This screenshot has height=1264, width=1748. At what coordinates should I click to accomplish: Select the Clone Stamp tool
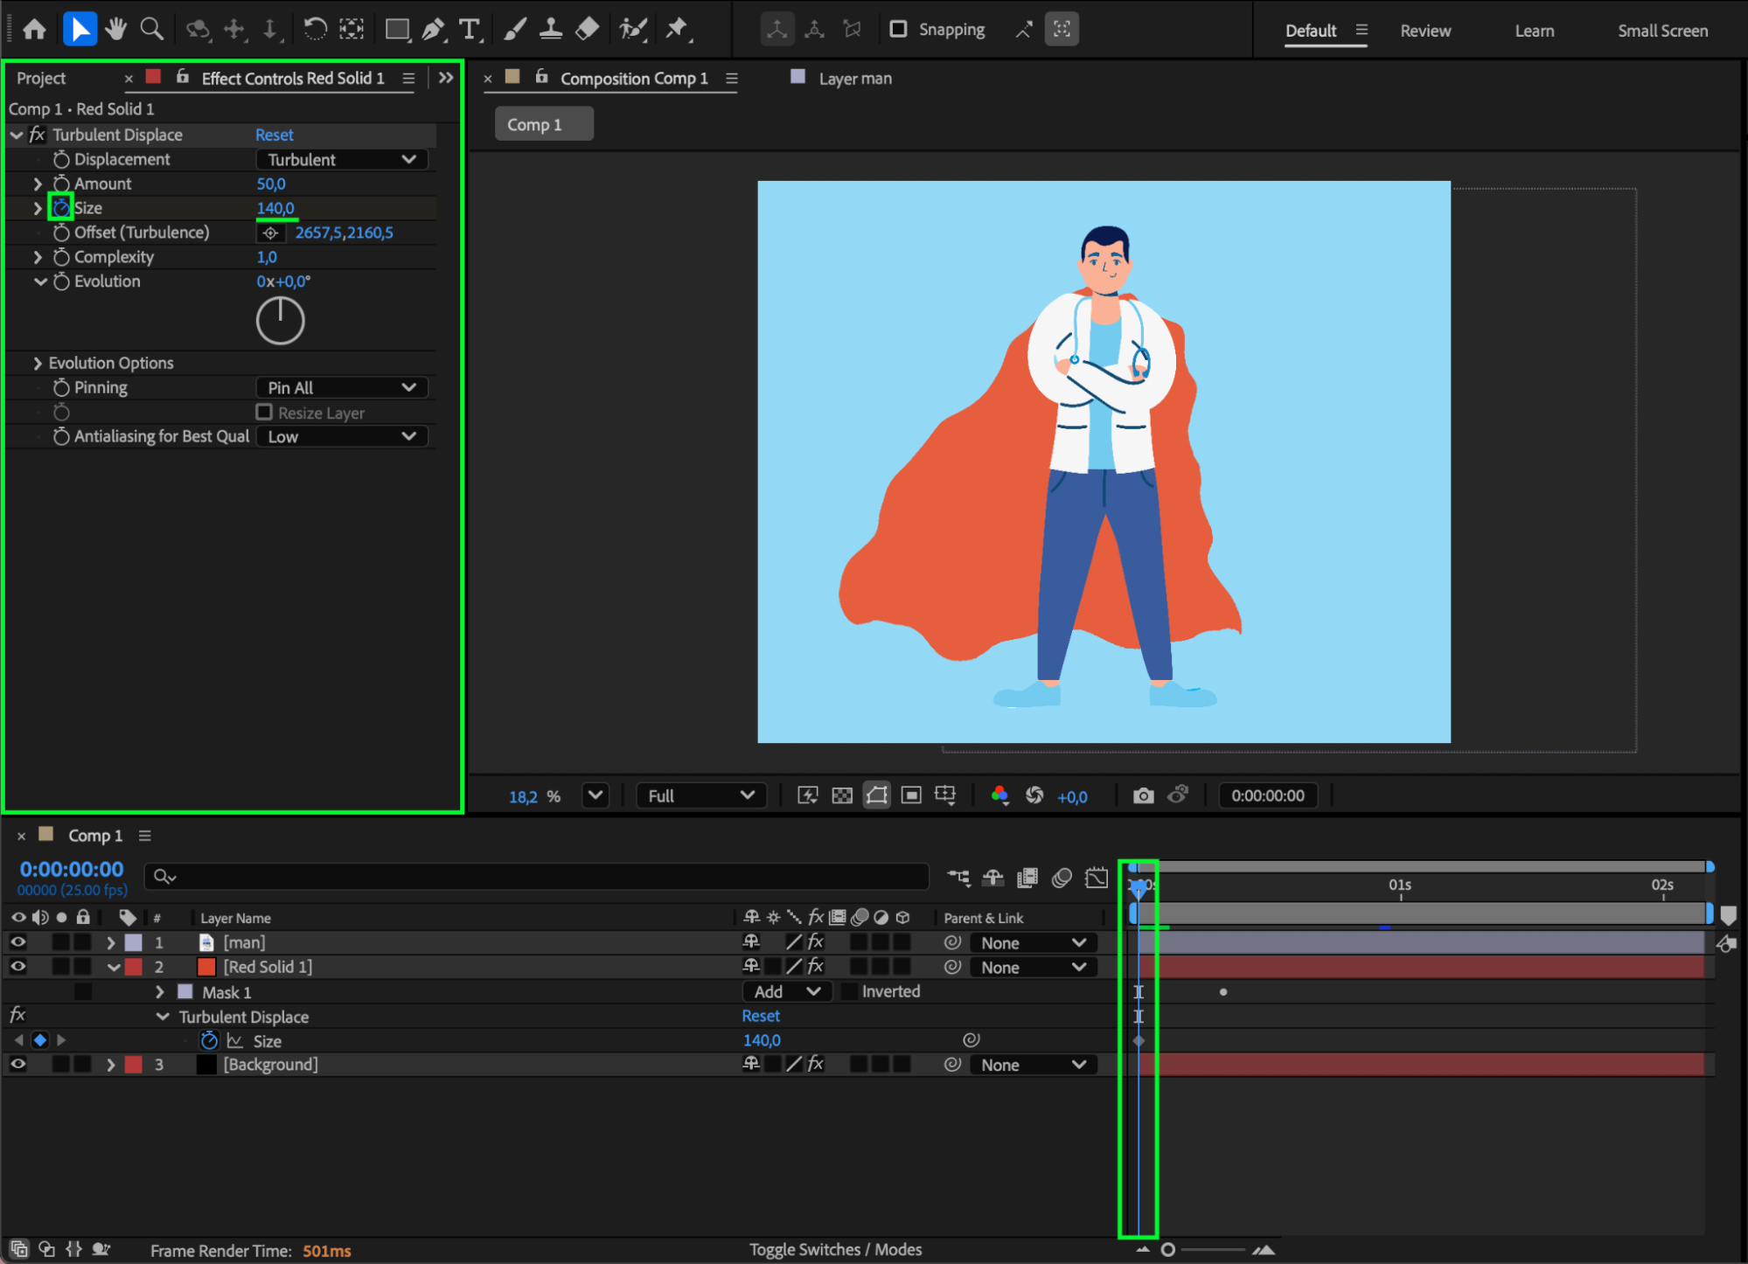click(x=551, y=30)
